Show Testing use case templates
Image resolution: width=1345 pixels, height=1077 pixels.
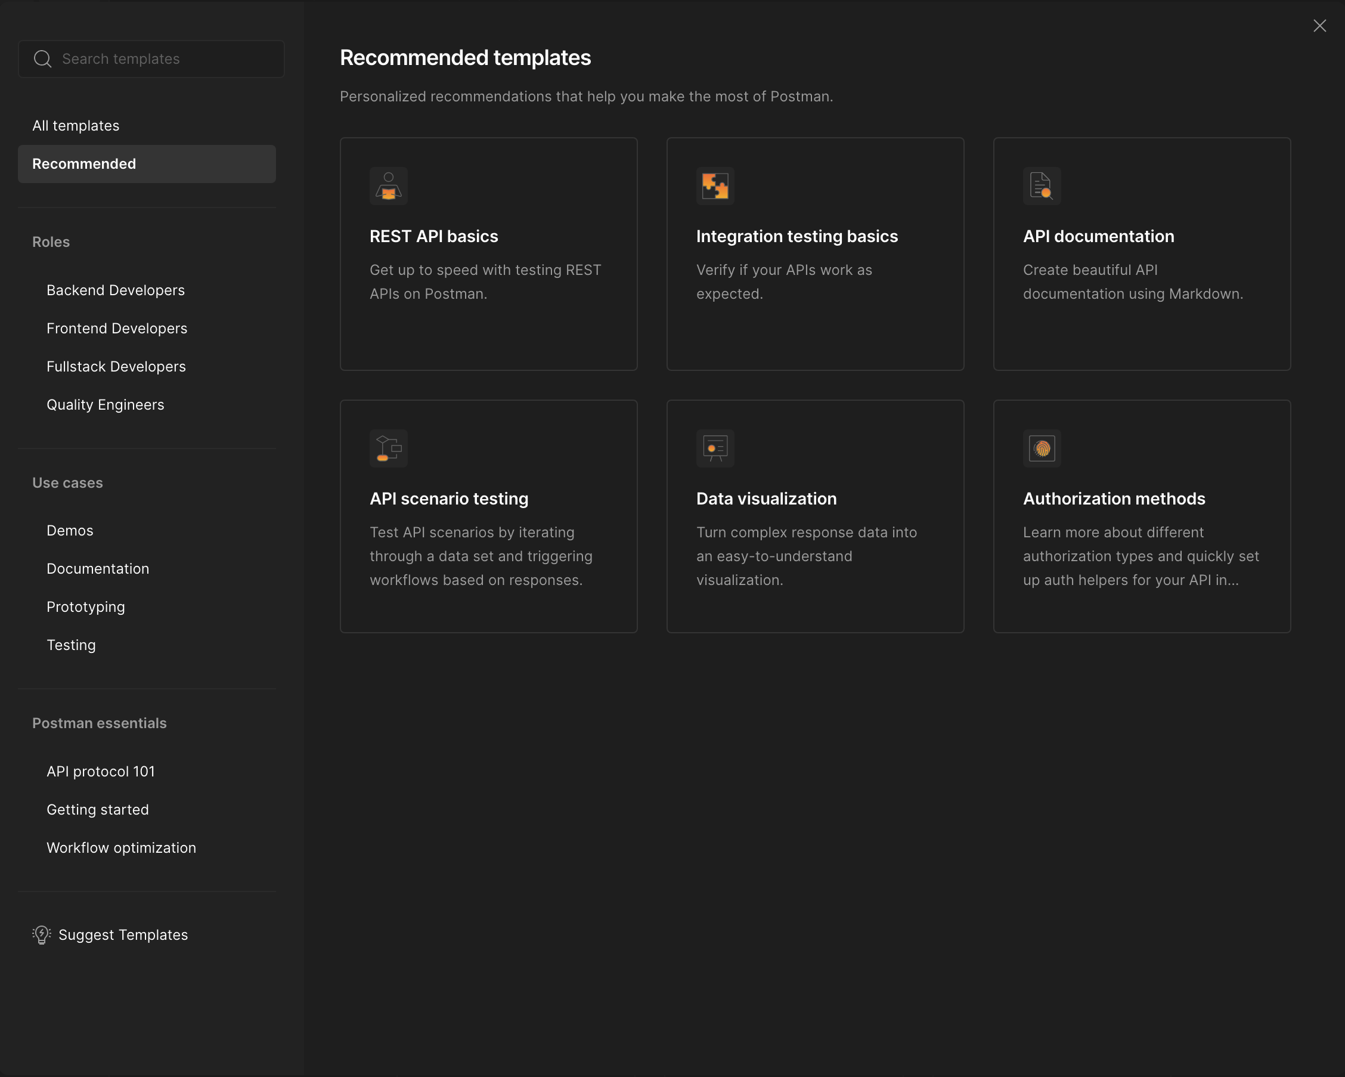click(71, 645)
